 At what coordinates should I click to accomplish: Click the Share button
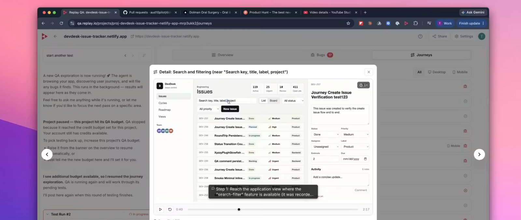click(x=439, y=36)
